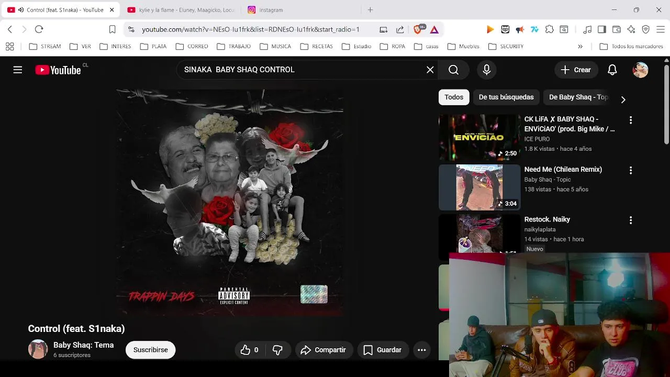This screenshot has width=670, height=377.
Task: Click the page vertical scrollbar
Action: 666,105
